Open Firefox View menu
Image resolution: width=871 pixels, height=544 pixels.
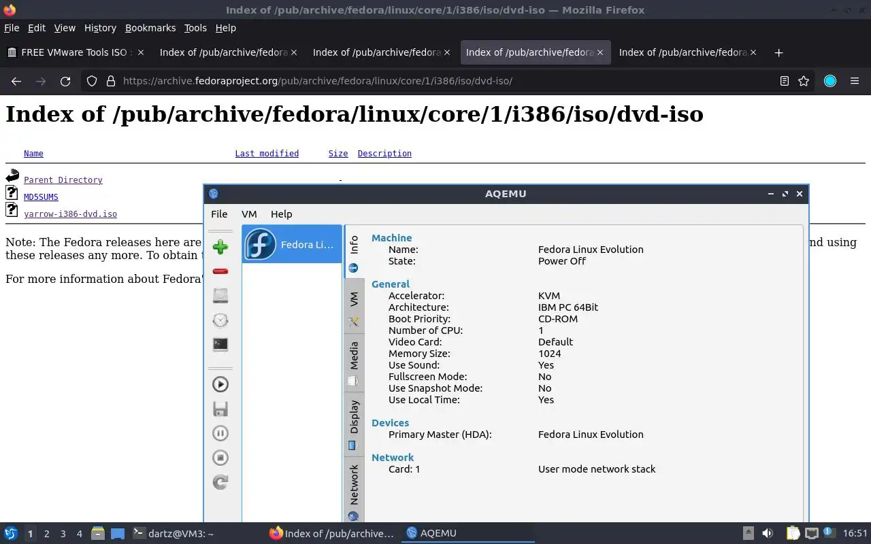(x=65, y=28)
